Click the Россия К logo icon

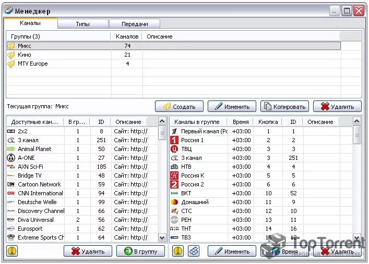[x=174, y=175]
